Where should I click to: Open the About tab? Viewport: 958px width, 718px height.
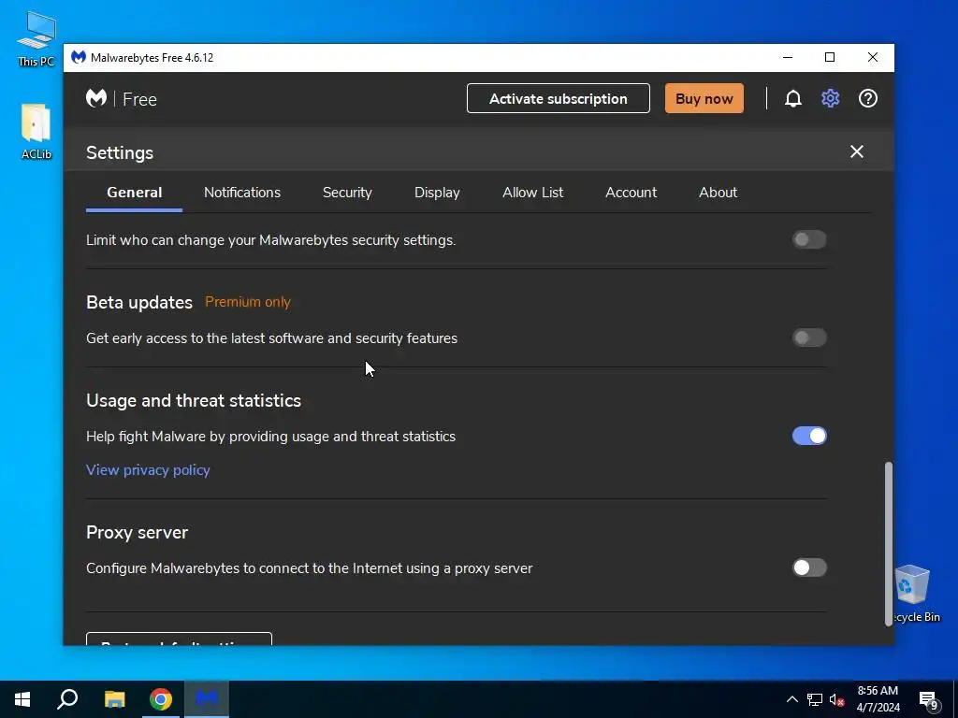(718, 193)
